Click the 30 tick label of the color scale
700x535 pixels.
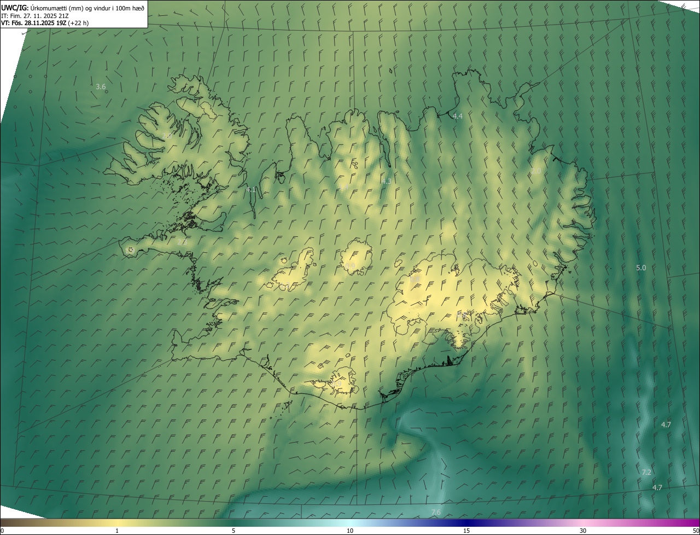click(583, 531)
